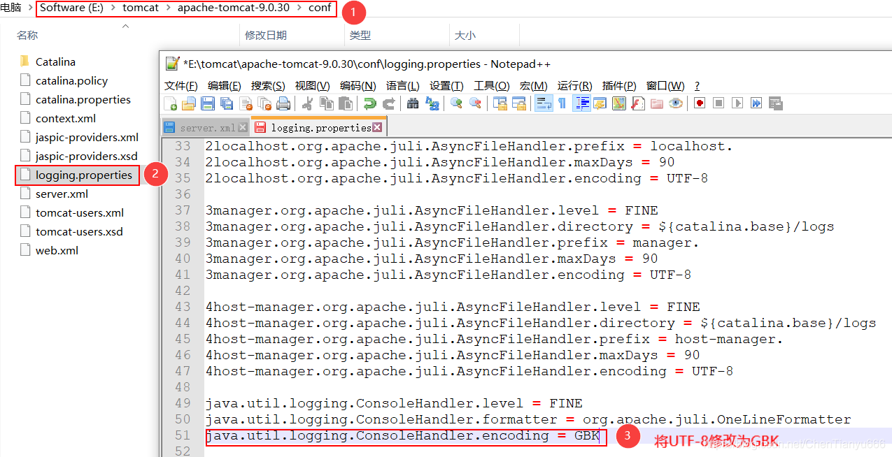This screenshot has height=457, width=892.
Task: Click the sort arrow above 名称 column
Action: 126,27
